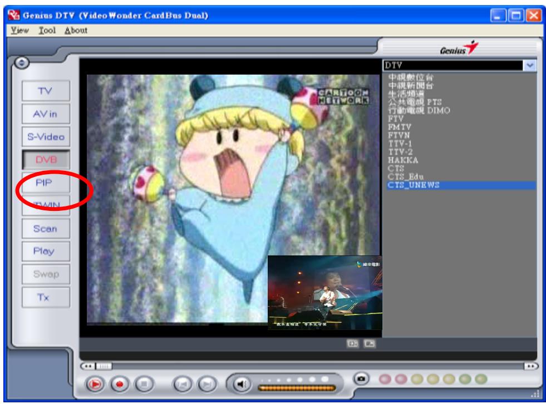The width and height of the screenshot is (546, 404).
Task: Click the small PIP video inset
Action: coord(324,293)
